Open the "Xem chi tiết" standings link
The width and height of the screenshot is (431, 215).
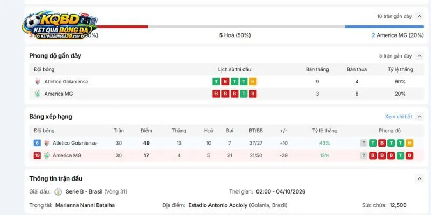tap(398, 117)
